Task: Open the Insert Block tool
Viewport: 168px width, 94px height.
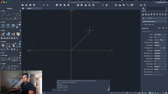Action: (8, 34)
